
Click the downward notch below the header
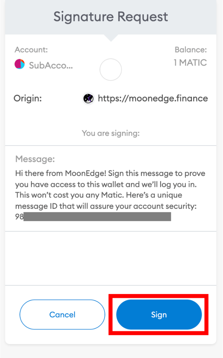(110, 37)
